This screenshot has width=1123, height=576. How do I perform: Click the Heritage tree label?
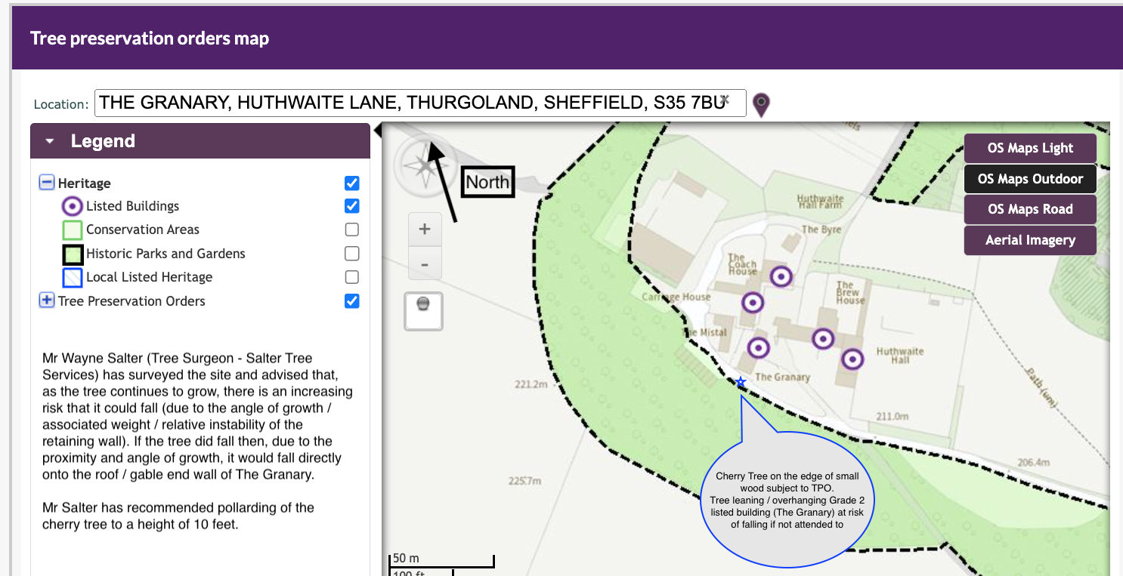click(85, 183)
